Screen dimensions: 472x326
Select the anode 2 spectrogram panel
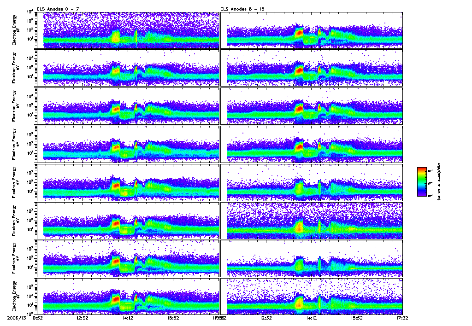[128, 106]
